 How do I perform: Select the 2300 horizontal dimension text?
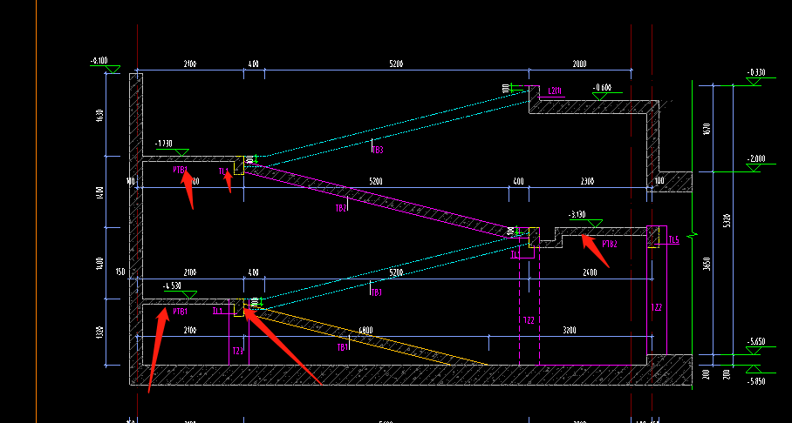pyautogui.click(x=587, y=182)
